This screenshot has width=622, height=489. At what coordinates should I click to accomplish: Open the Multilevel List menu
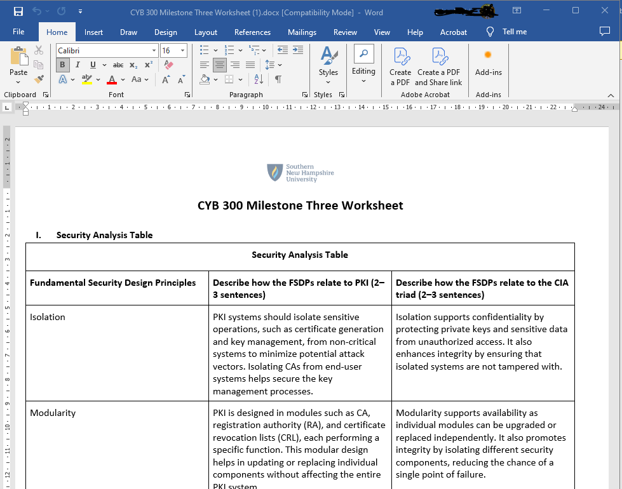pyautogui.click(x=257, y=50)
